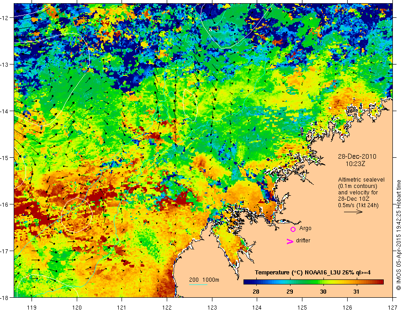Click the IMOS copyright timestamp text
Viewport: 402px width, 311px height.
[x=398, y=235]
